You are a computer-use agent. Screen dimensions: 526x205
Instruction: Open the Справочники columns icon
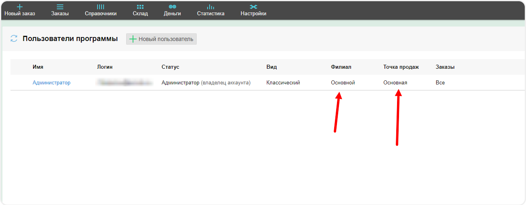pyautogui.click(x=100, y=7)
